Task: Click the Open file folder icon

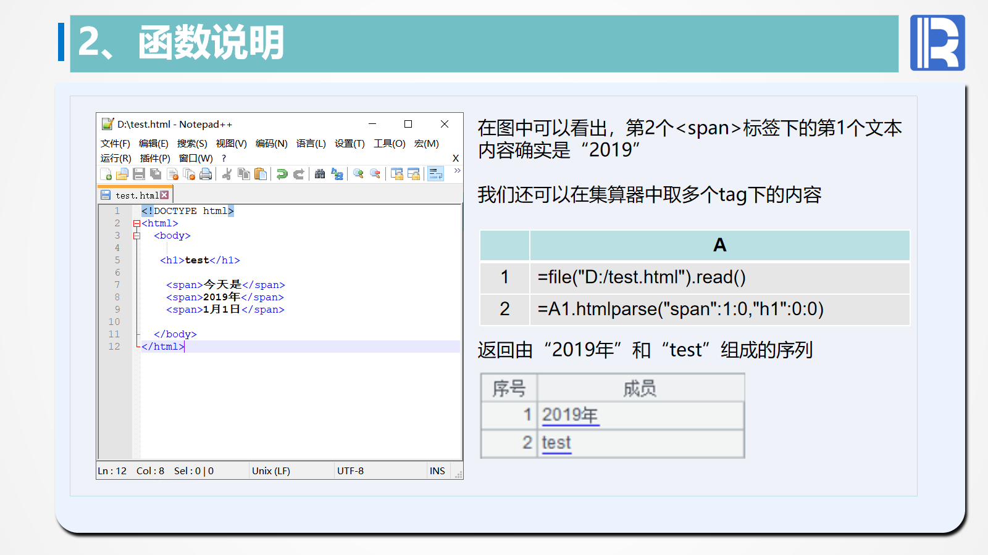Action: click(122, 175)
